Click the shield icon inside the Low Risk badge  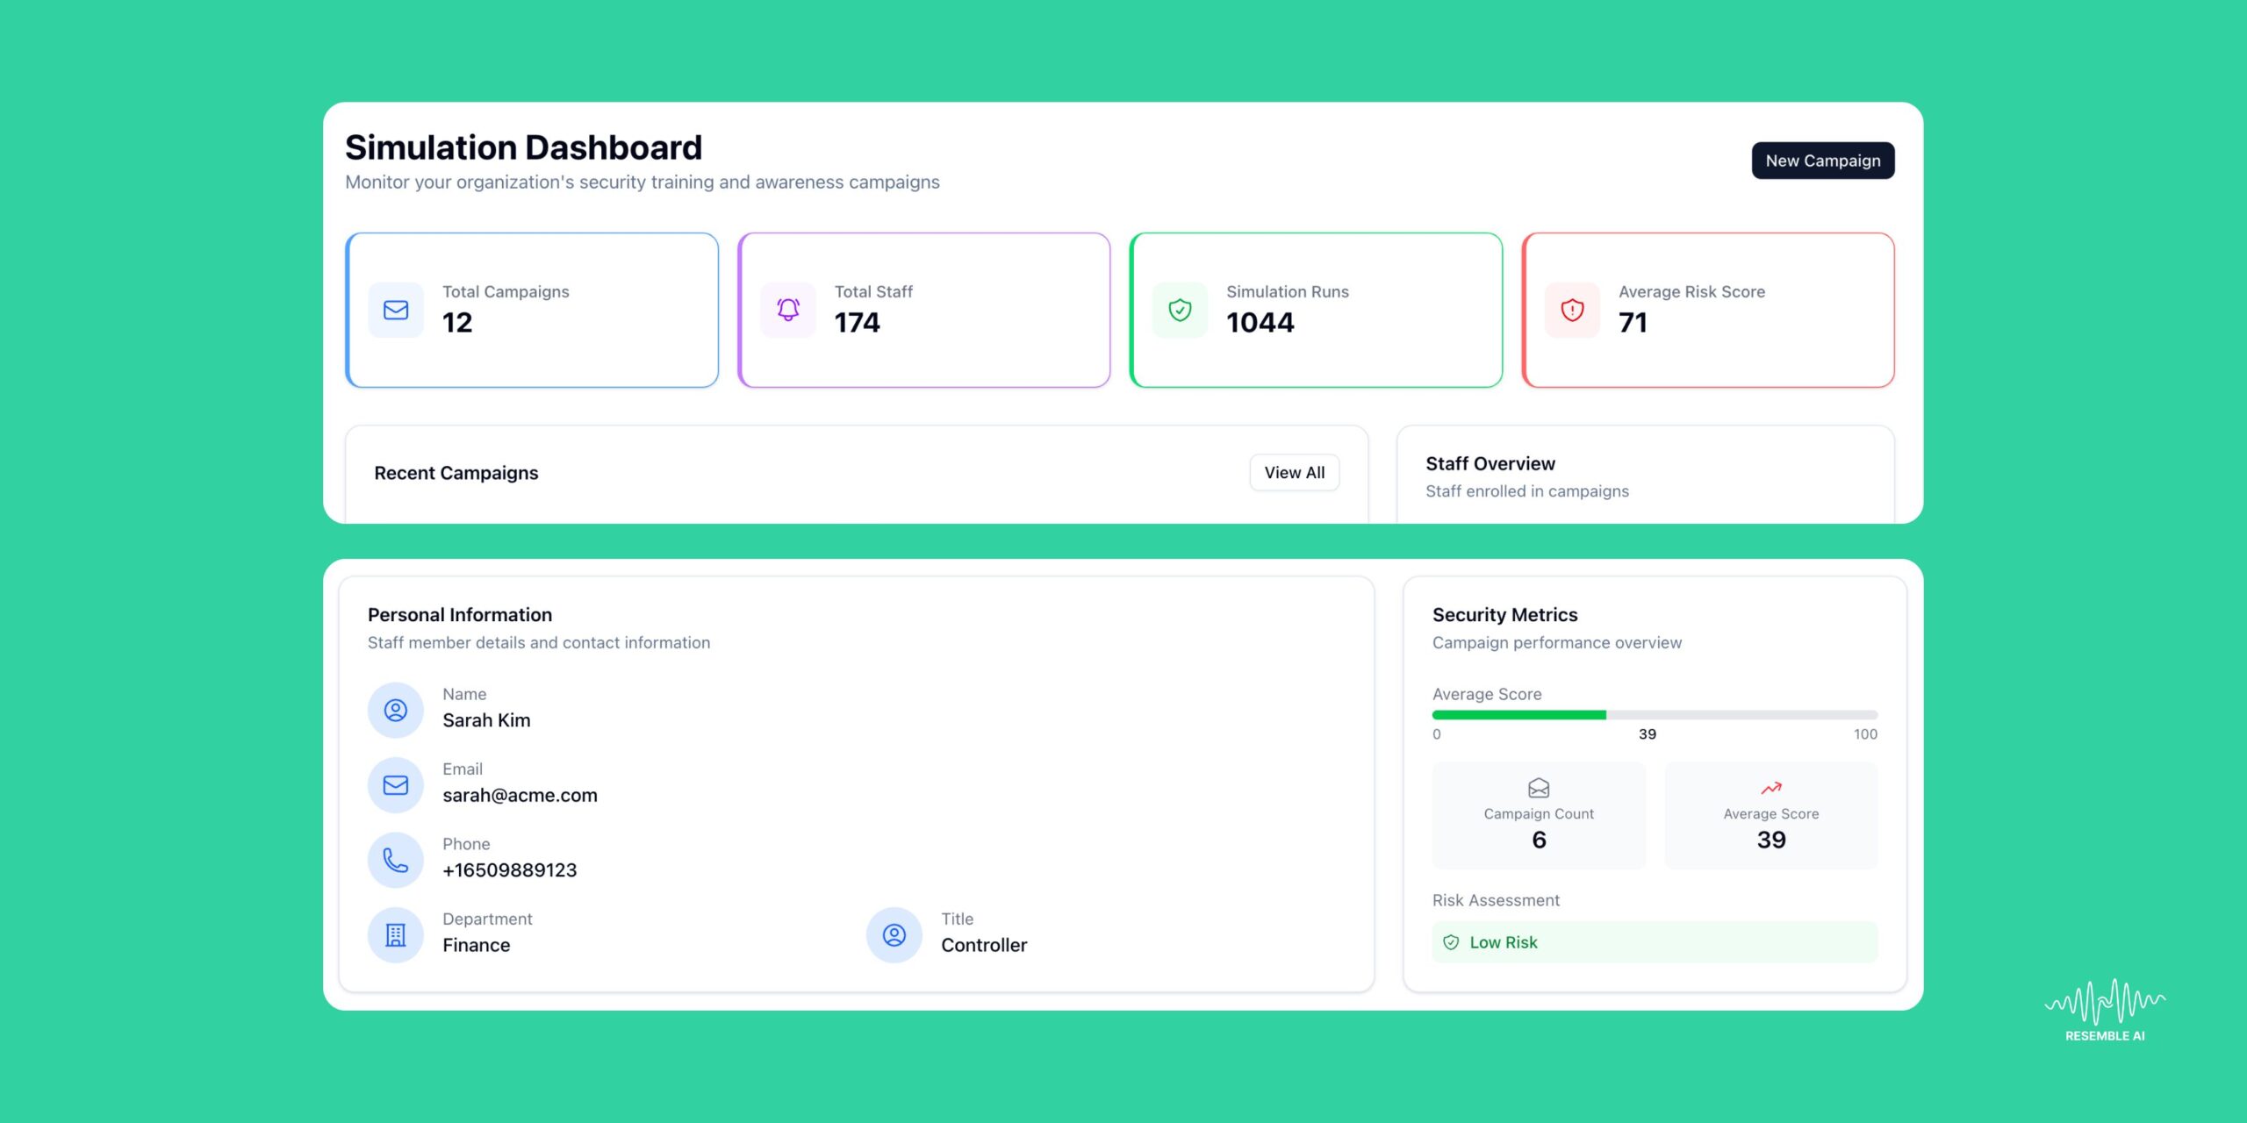[1450, 942]
